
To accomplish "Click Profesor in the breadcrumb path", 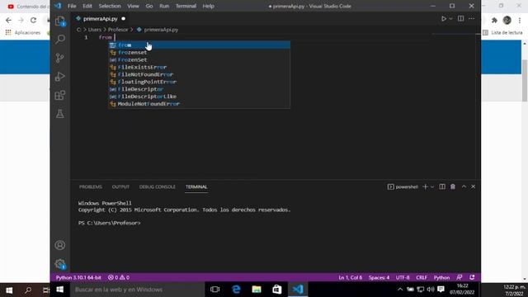I will [x=118, y=30].
